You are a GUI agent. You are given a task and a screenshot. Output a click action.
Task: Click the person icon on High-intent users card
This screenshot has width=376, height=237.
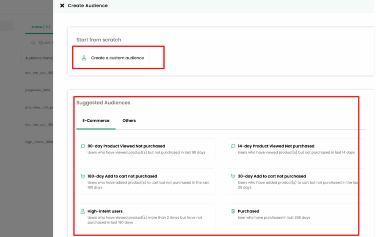tap(82, 211)
